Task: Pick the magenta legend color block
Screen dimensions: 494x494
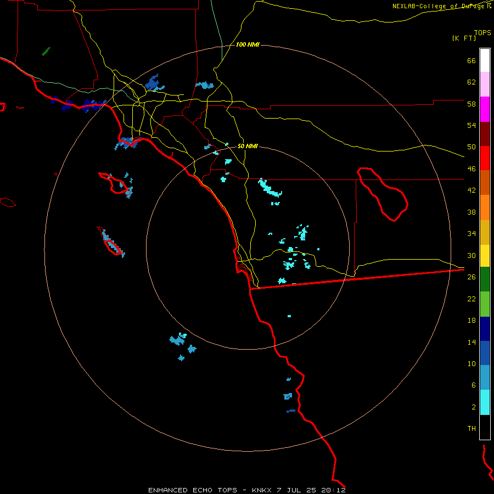Action: pos(485,109)
